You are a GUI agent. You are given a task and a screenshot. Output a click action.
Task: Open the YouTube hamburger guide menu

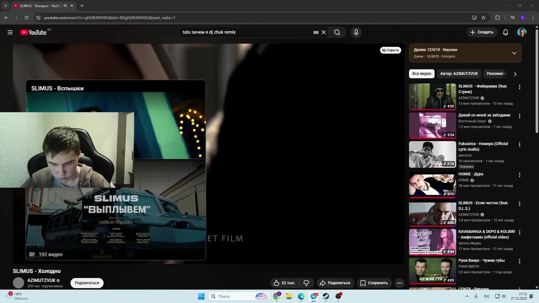pyautogui.click(x=10, y=32)
